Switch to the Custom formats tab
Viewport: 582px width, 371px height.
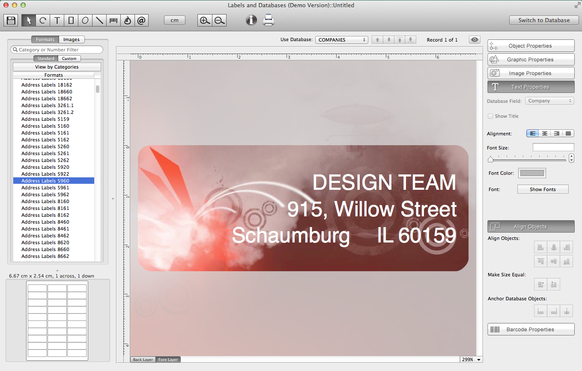click(69, 59)
